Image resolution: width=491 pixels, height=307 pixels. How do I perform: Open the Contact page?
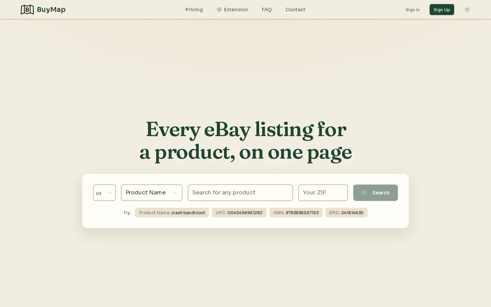click(x=295, y=10)
